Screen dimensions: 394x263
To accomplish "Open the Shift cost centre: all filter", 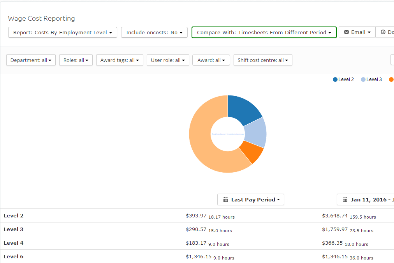I will (x=263, y=60).
